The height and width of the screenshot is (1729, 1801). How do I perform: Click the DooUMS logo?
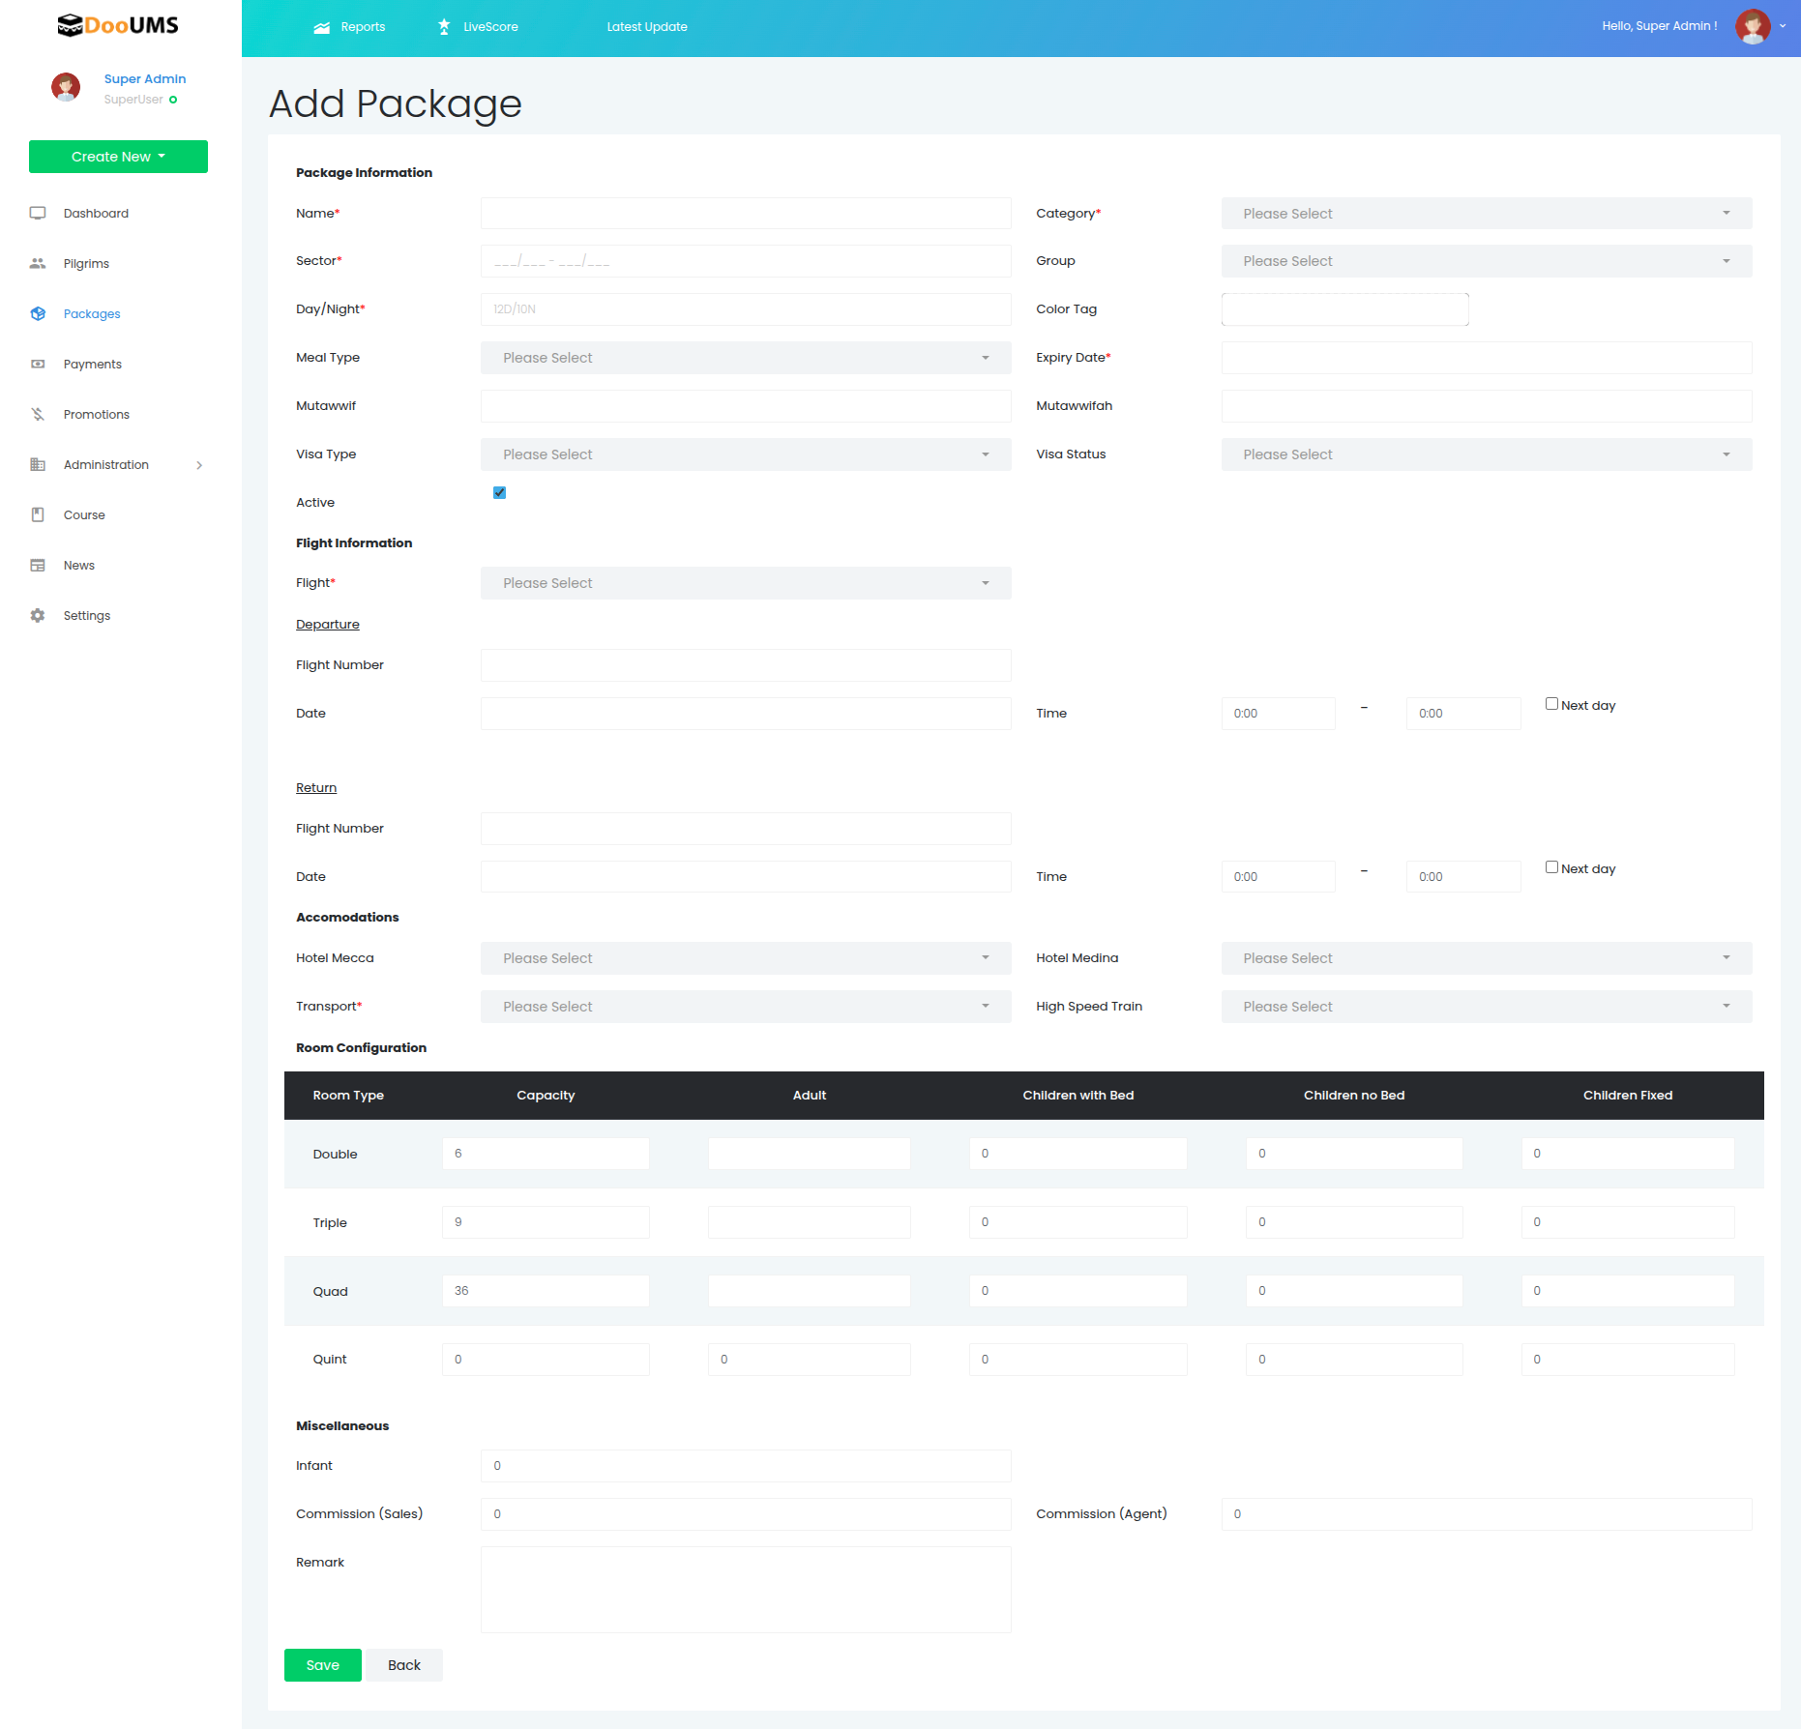118,25
